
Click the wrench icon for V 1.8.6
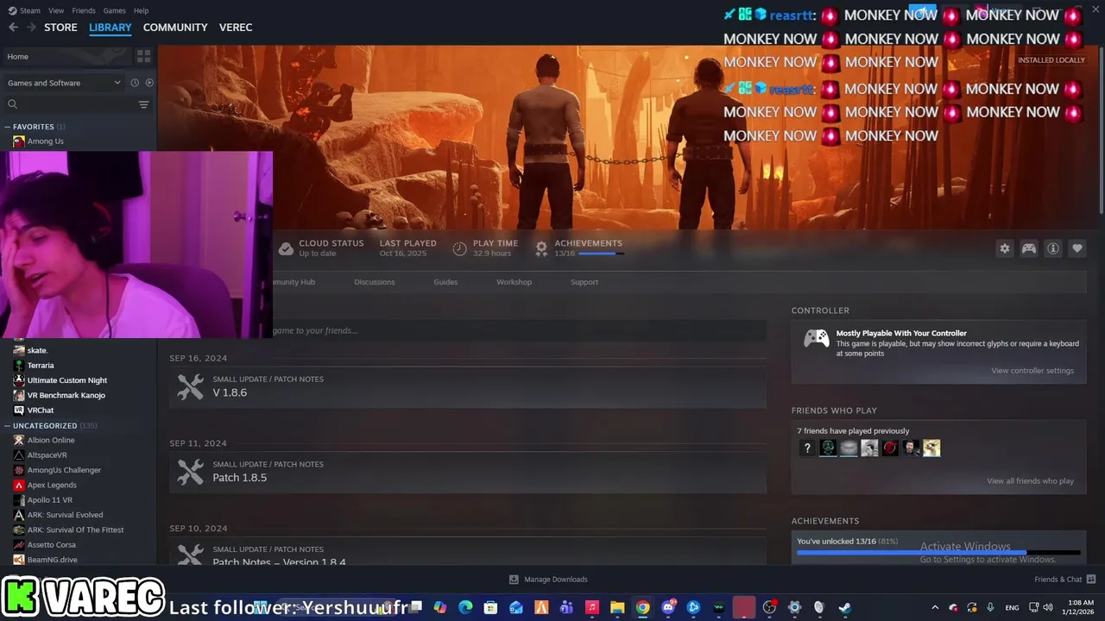(x=191, y=386)
